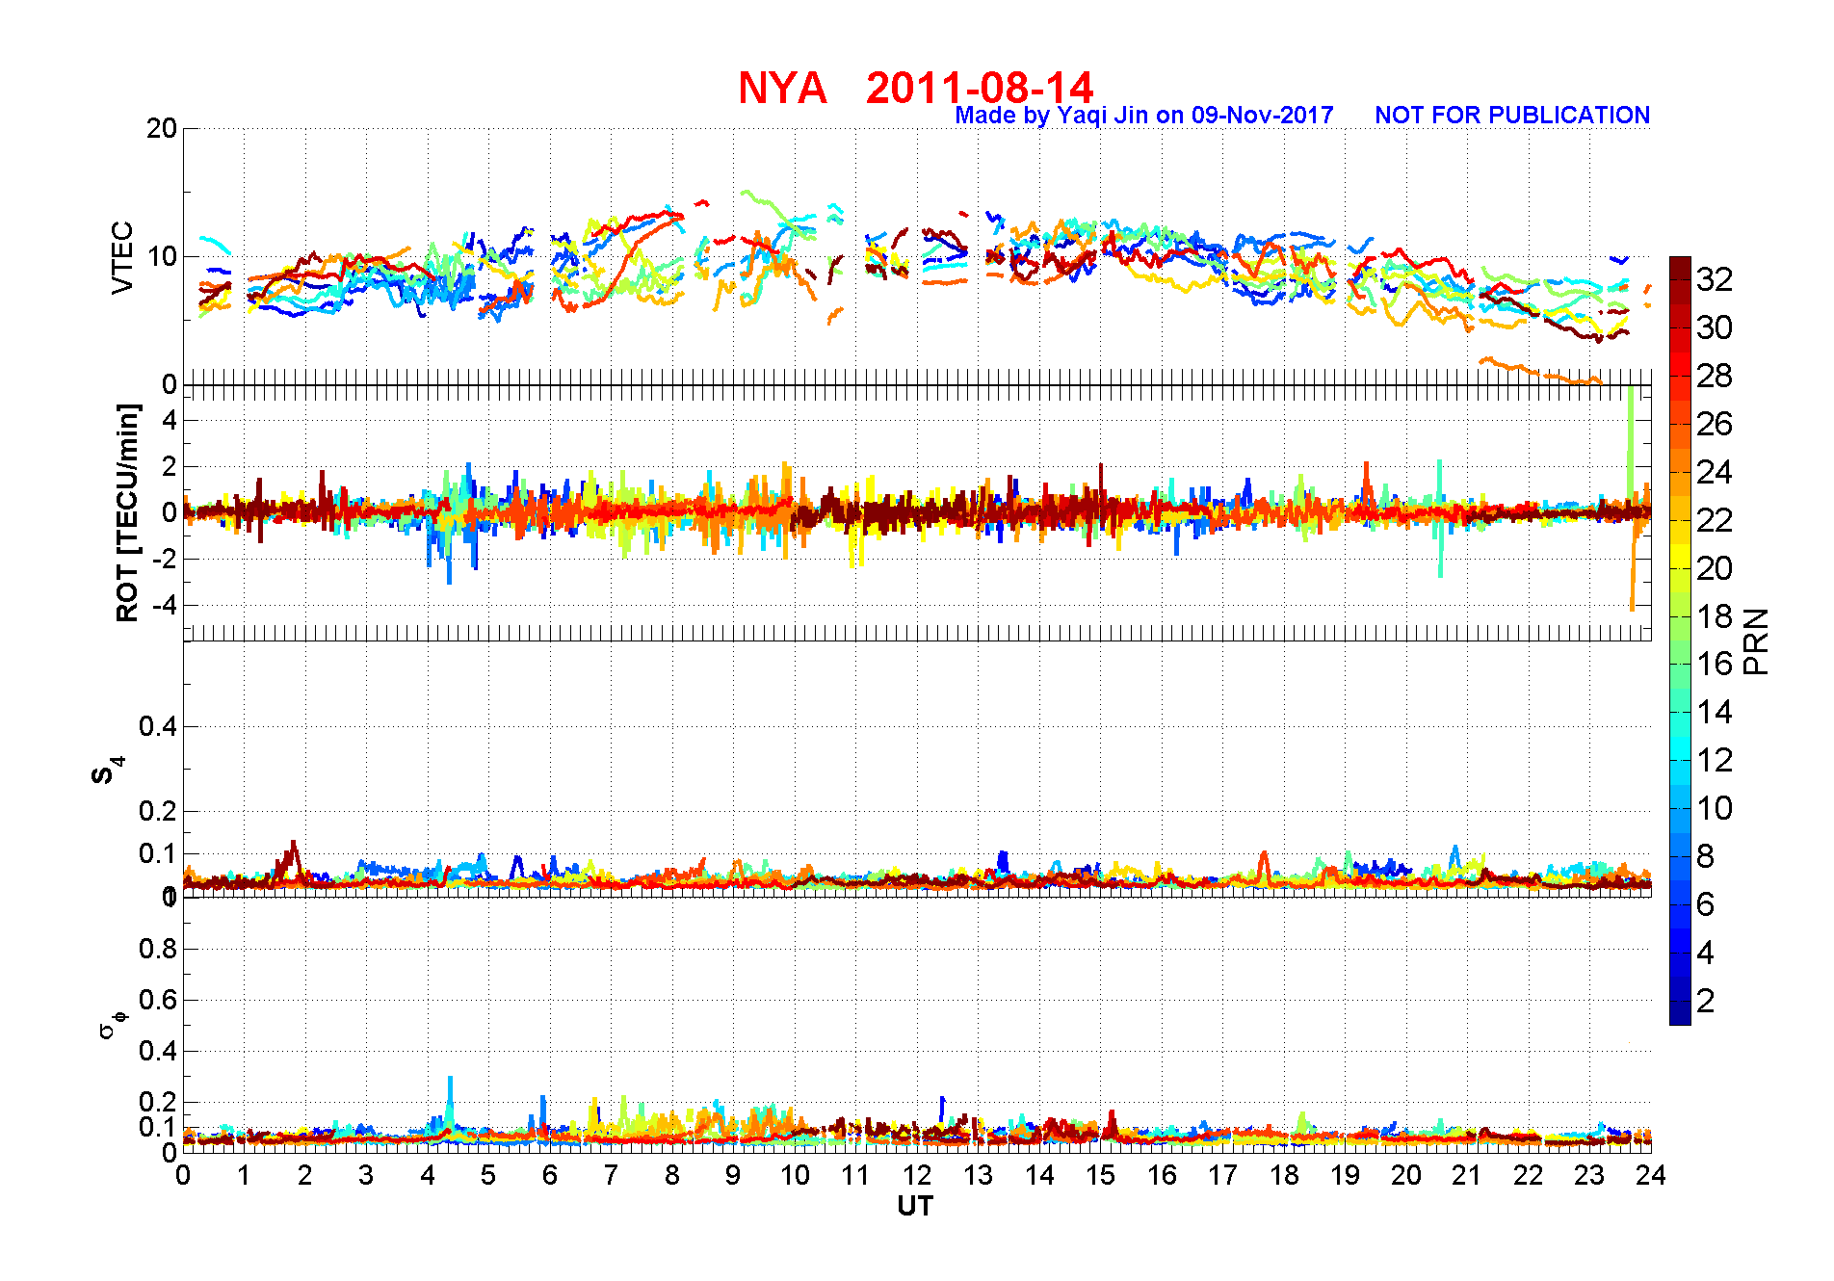The width and height of the screenshot is (1834, 1281).
Task: Click UT axis tick label '21'
Action: click(1467, 1175)
